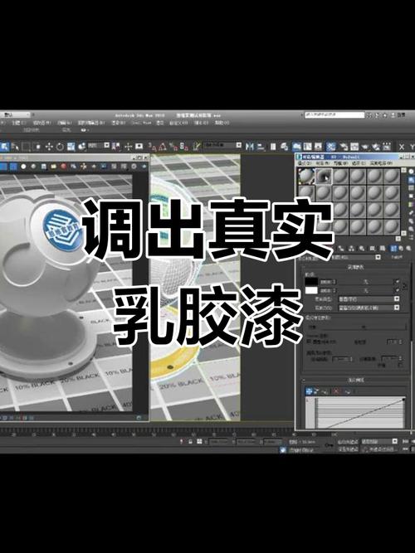Click the first color map button labeled none
Image resolution: width=415 pixels, height=553 pixels.
pyautogui.click(x=366, y=281)
